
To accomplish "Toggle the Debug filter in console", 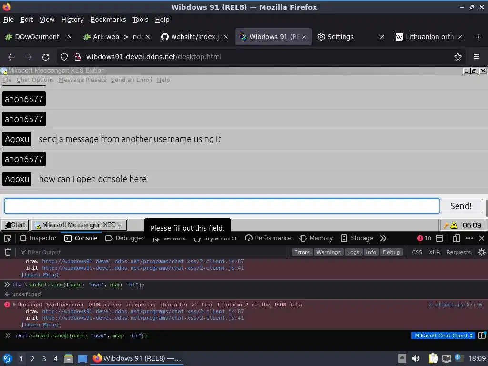I will 391,252.
